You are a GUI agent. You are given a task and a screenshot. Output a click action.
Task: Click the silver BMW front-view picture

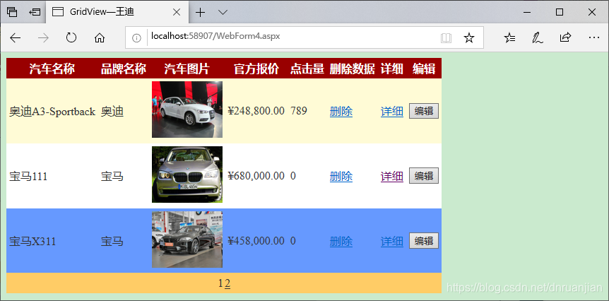click(x=187, y=175)
